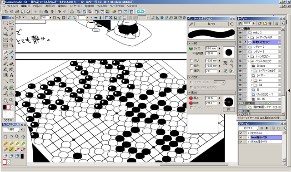Collapse the ペン入れのコピー folder
This screenshot has width=291, height=172.
pyautogui.click(x=249, y=61)
